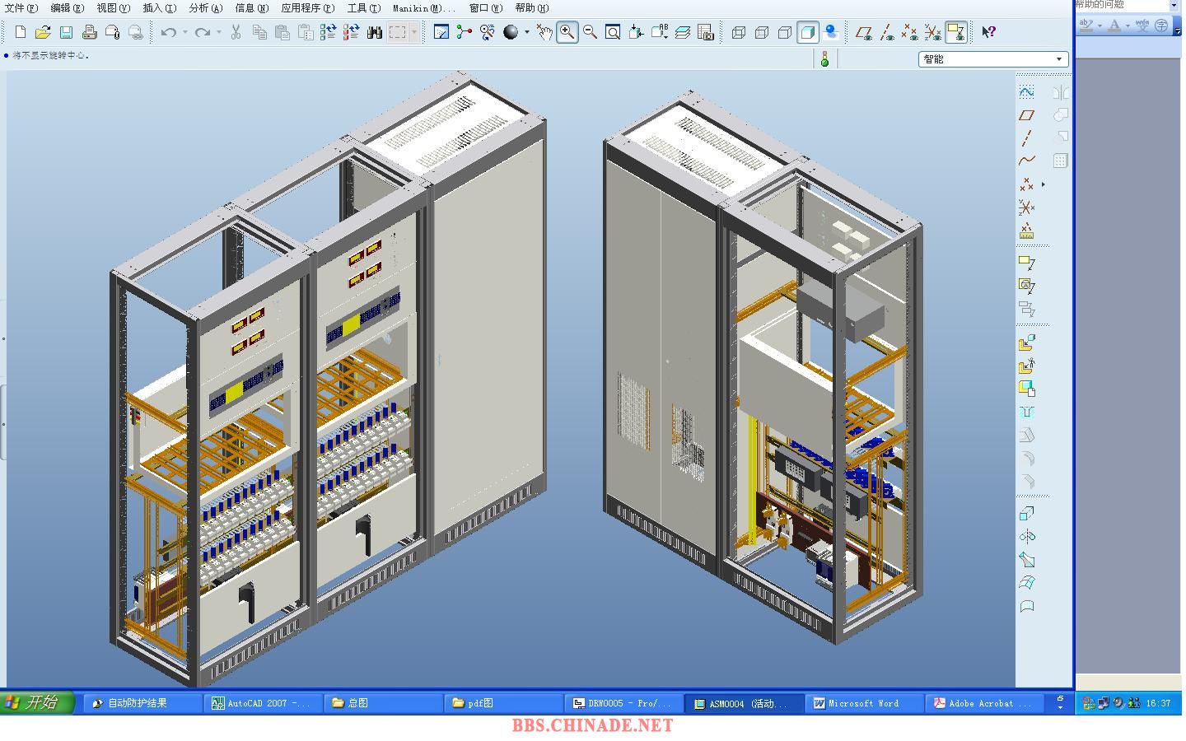This screenshot has height=741, width=1186.
Task: Click the binoculars Find tool
Action: 374,32
